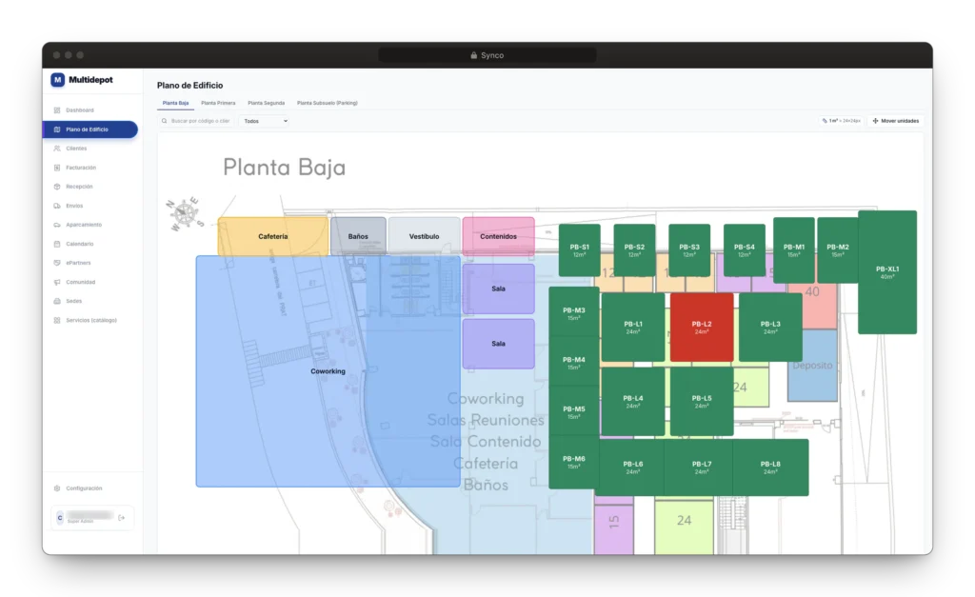Click the Multidepot logo badge
Image resolution: width=975 pixels, height=597 pixels.
click(58, 80)
